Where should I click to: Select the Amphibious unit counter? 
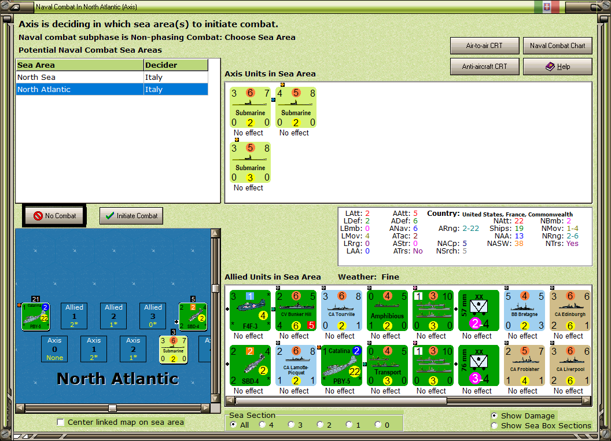point(387,310)
